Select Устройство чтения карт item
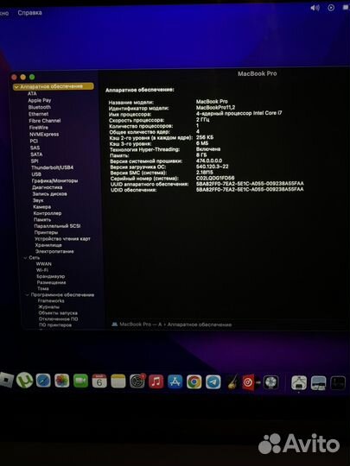 point(62,239)
